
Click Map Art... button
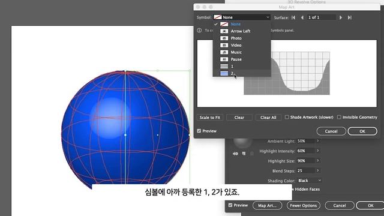click(267, 205)
